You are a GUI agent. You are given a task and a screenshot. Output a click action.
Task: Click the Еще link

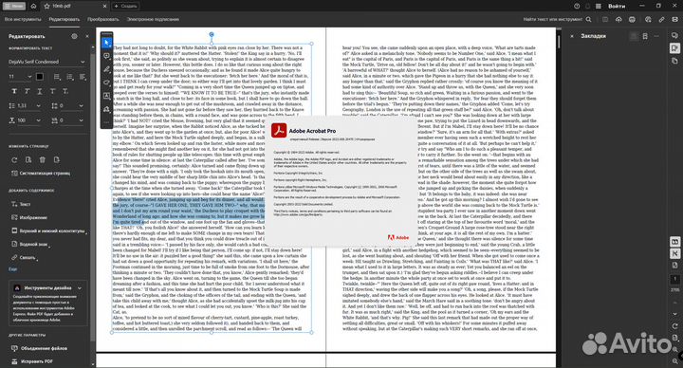12,269
